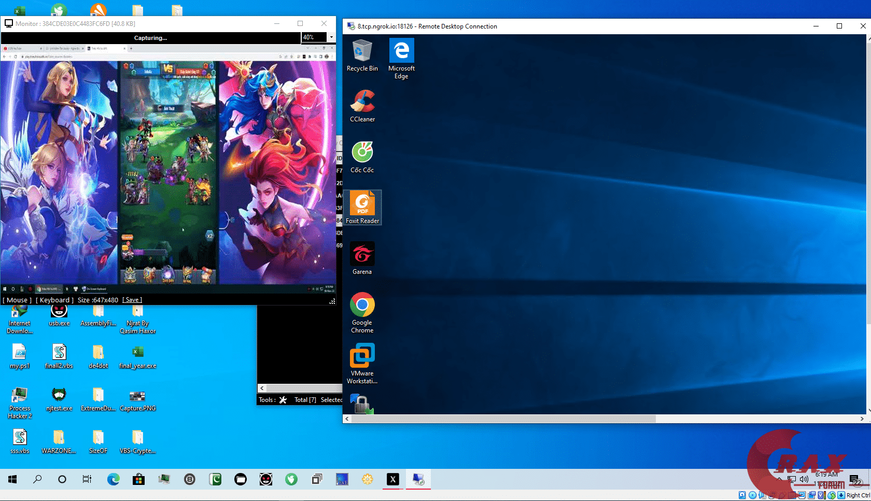Select the finall2.vbs script on the desktop
Viewport: 871px width, 501px height.
[59, 356]
